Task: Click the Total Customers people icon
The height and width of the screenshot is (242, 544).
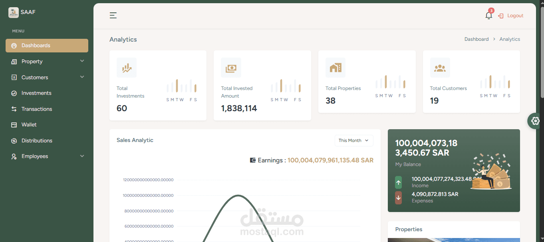Action: 440,68
